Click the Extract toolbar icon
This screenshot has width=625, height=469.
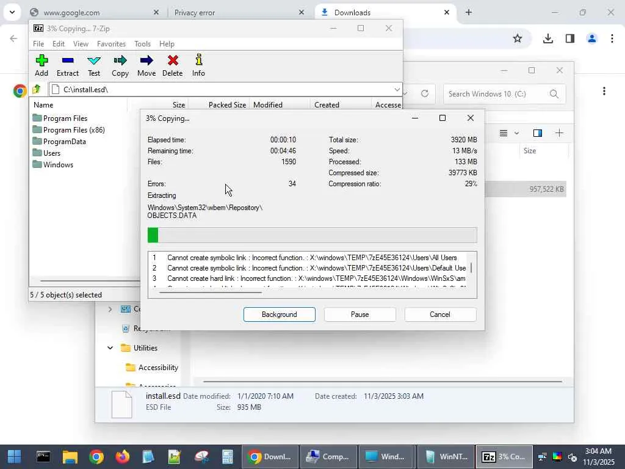[x=67, y=65]
